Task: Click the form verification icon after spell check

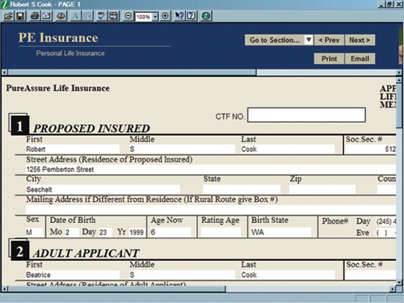Action: 114,16
